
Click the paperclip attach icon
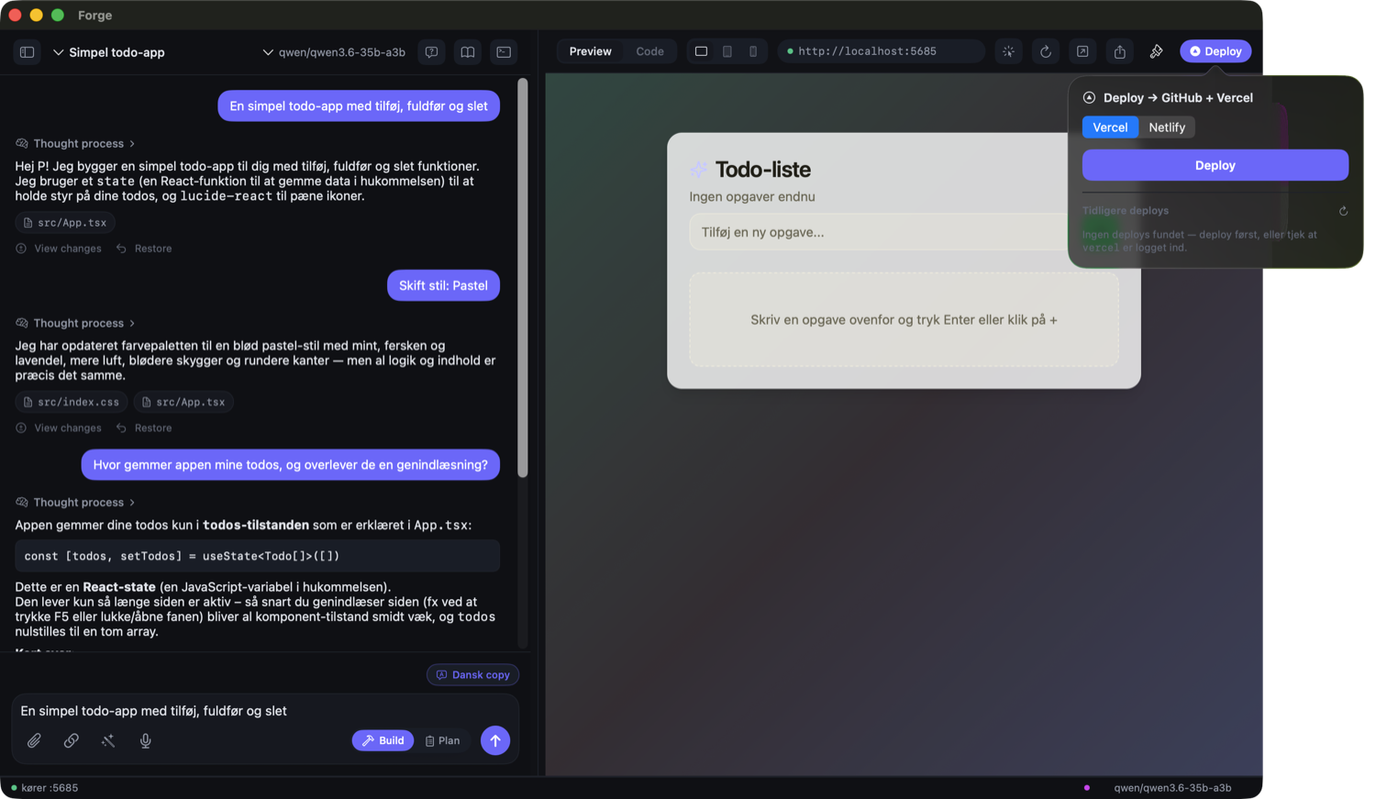[34, 740]
